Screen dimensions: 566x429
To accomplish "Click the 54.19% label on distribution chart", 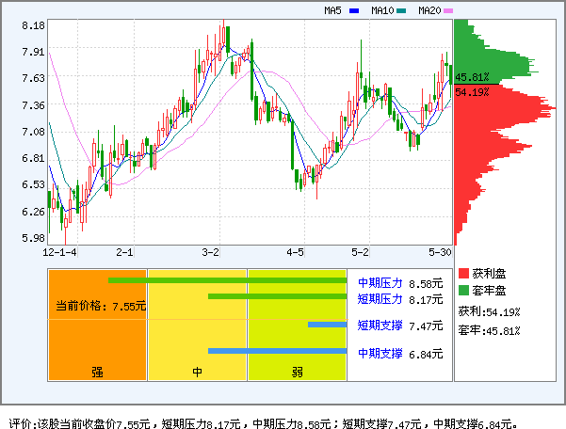I will point(472,91).
